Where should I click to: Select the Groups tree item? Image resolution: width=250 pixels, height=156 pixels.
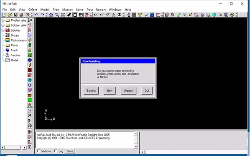(15, 35)
